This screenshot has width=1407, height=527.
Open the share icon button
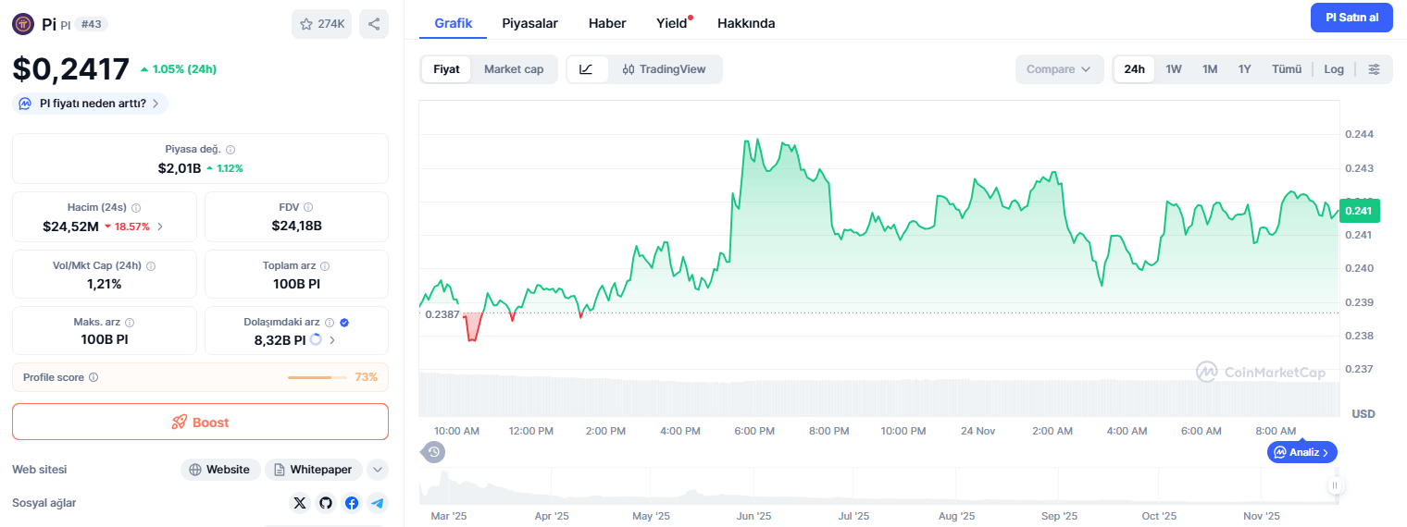coord(374,24)
